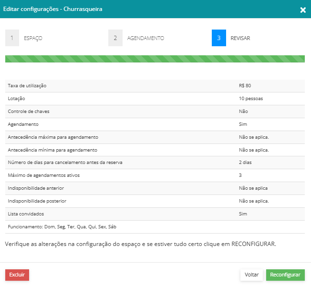Viewport: 311px width, 286px height.
Task: Select the Funcionamento days row
Action: tap(155, 227)
